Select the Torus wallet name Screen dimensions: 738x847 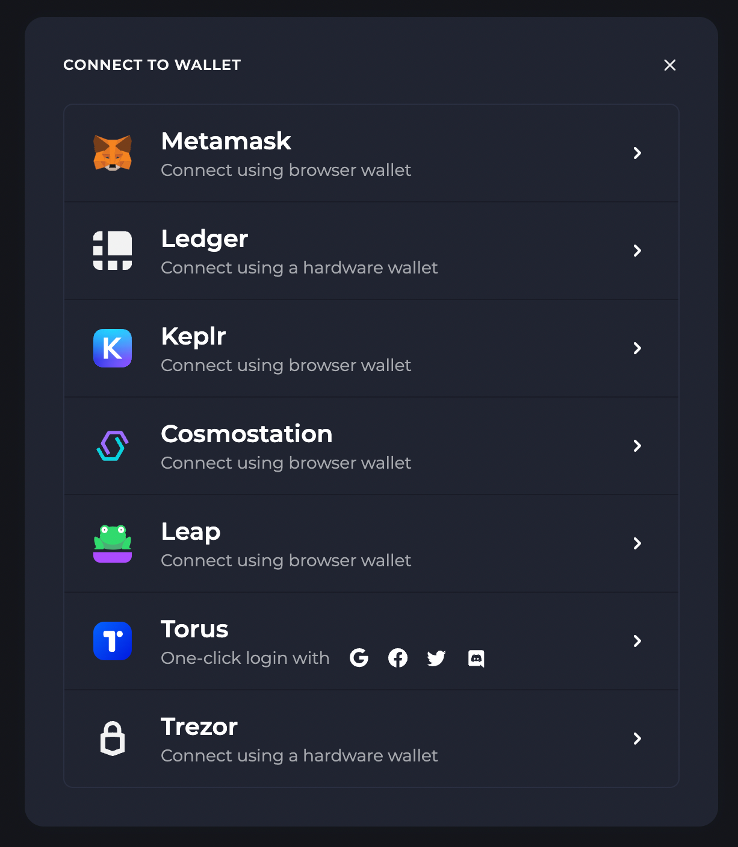click(195, 629)
